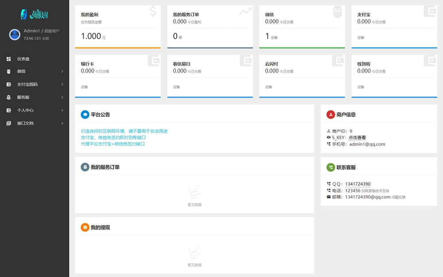Open the 仪表盘 dashboard menu item
This screenshot has height=277, width=443.
point(23,59)
